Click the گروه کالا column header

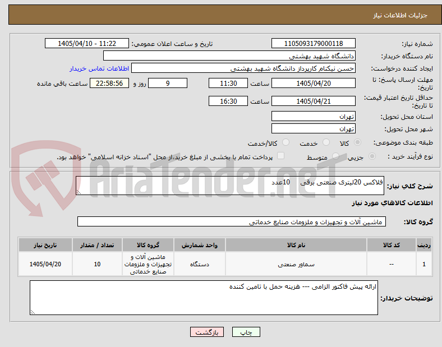[x=148, y=245]
